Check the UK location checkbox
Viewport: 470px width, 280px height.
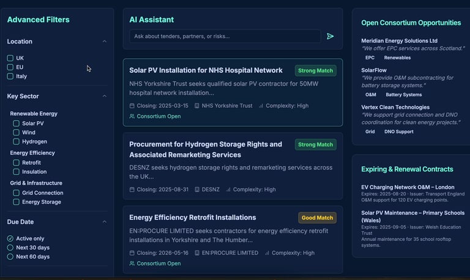pyautogui.click(x=10, y=58)
